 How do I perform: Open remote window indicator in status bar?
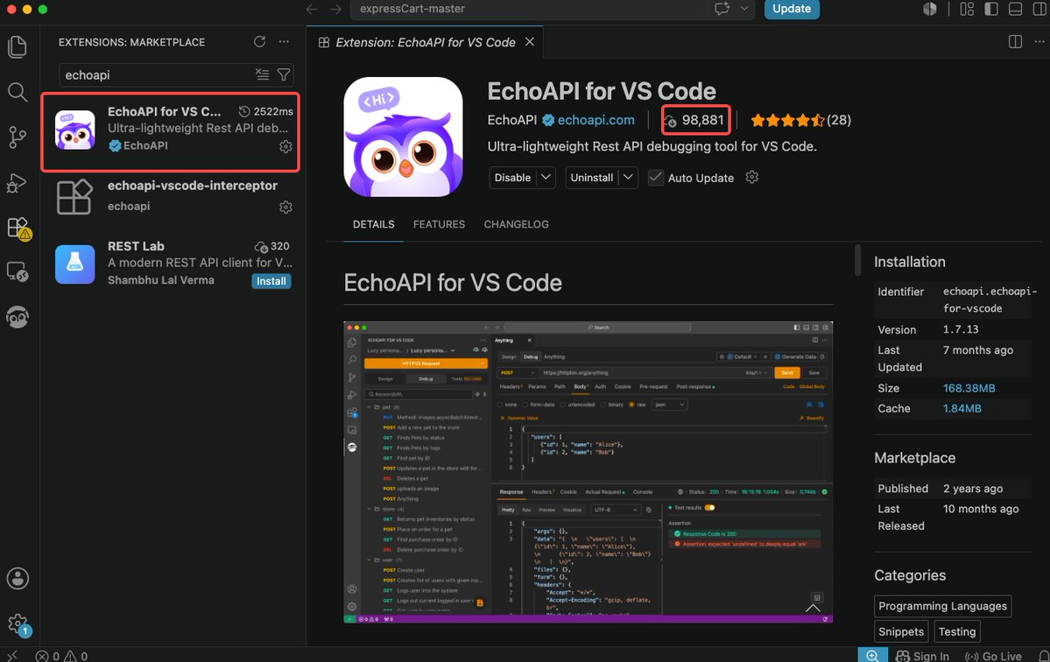[11, 656]
